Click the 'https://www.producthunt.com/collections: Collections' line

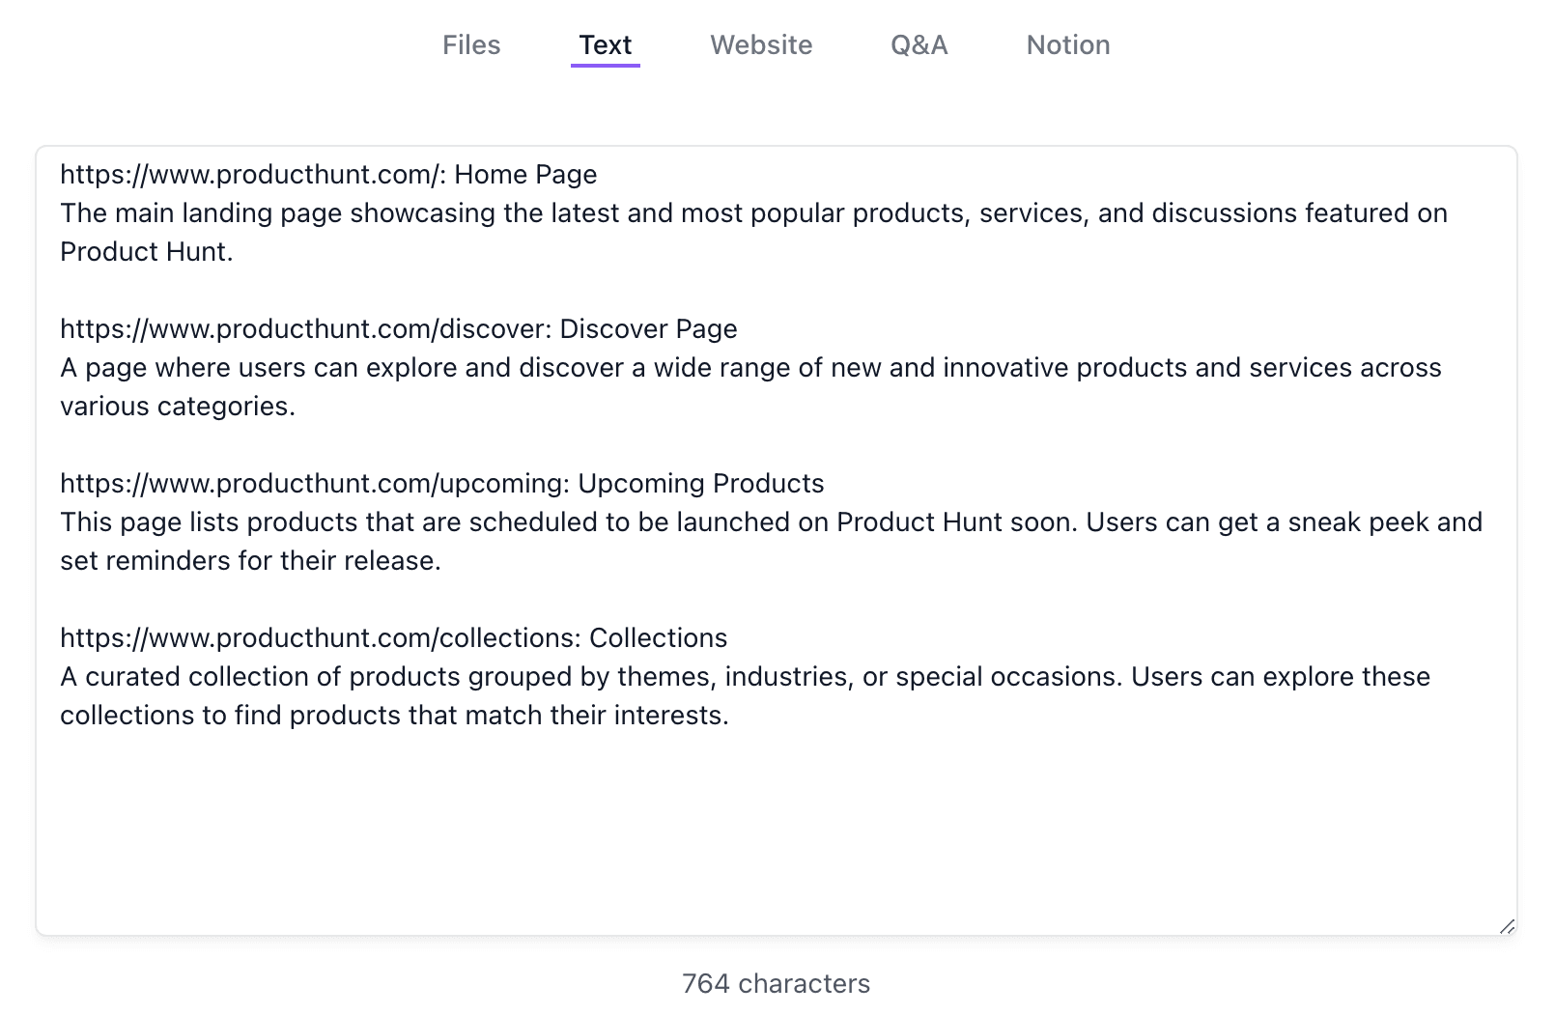coord(394,637)
